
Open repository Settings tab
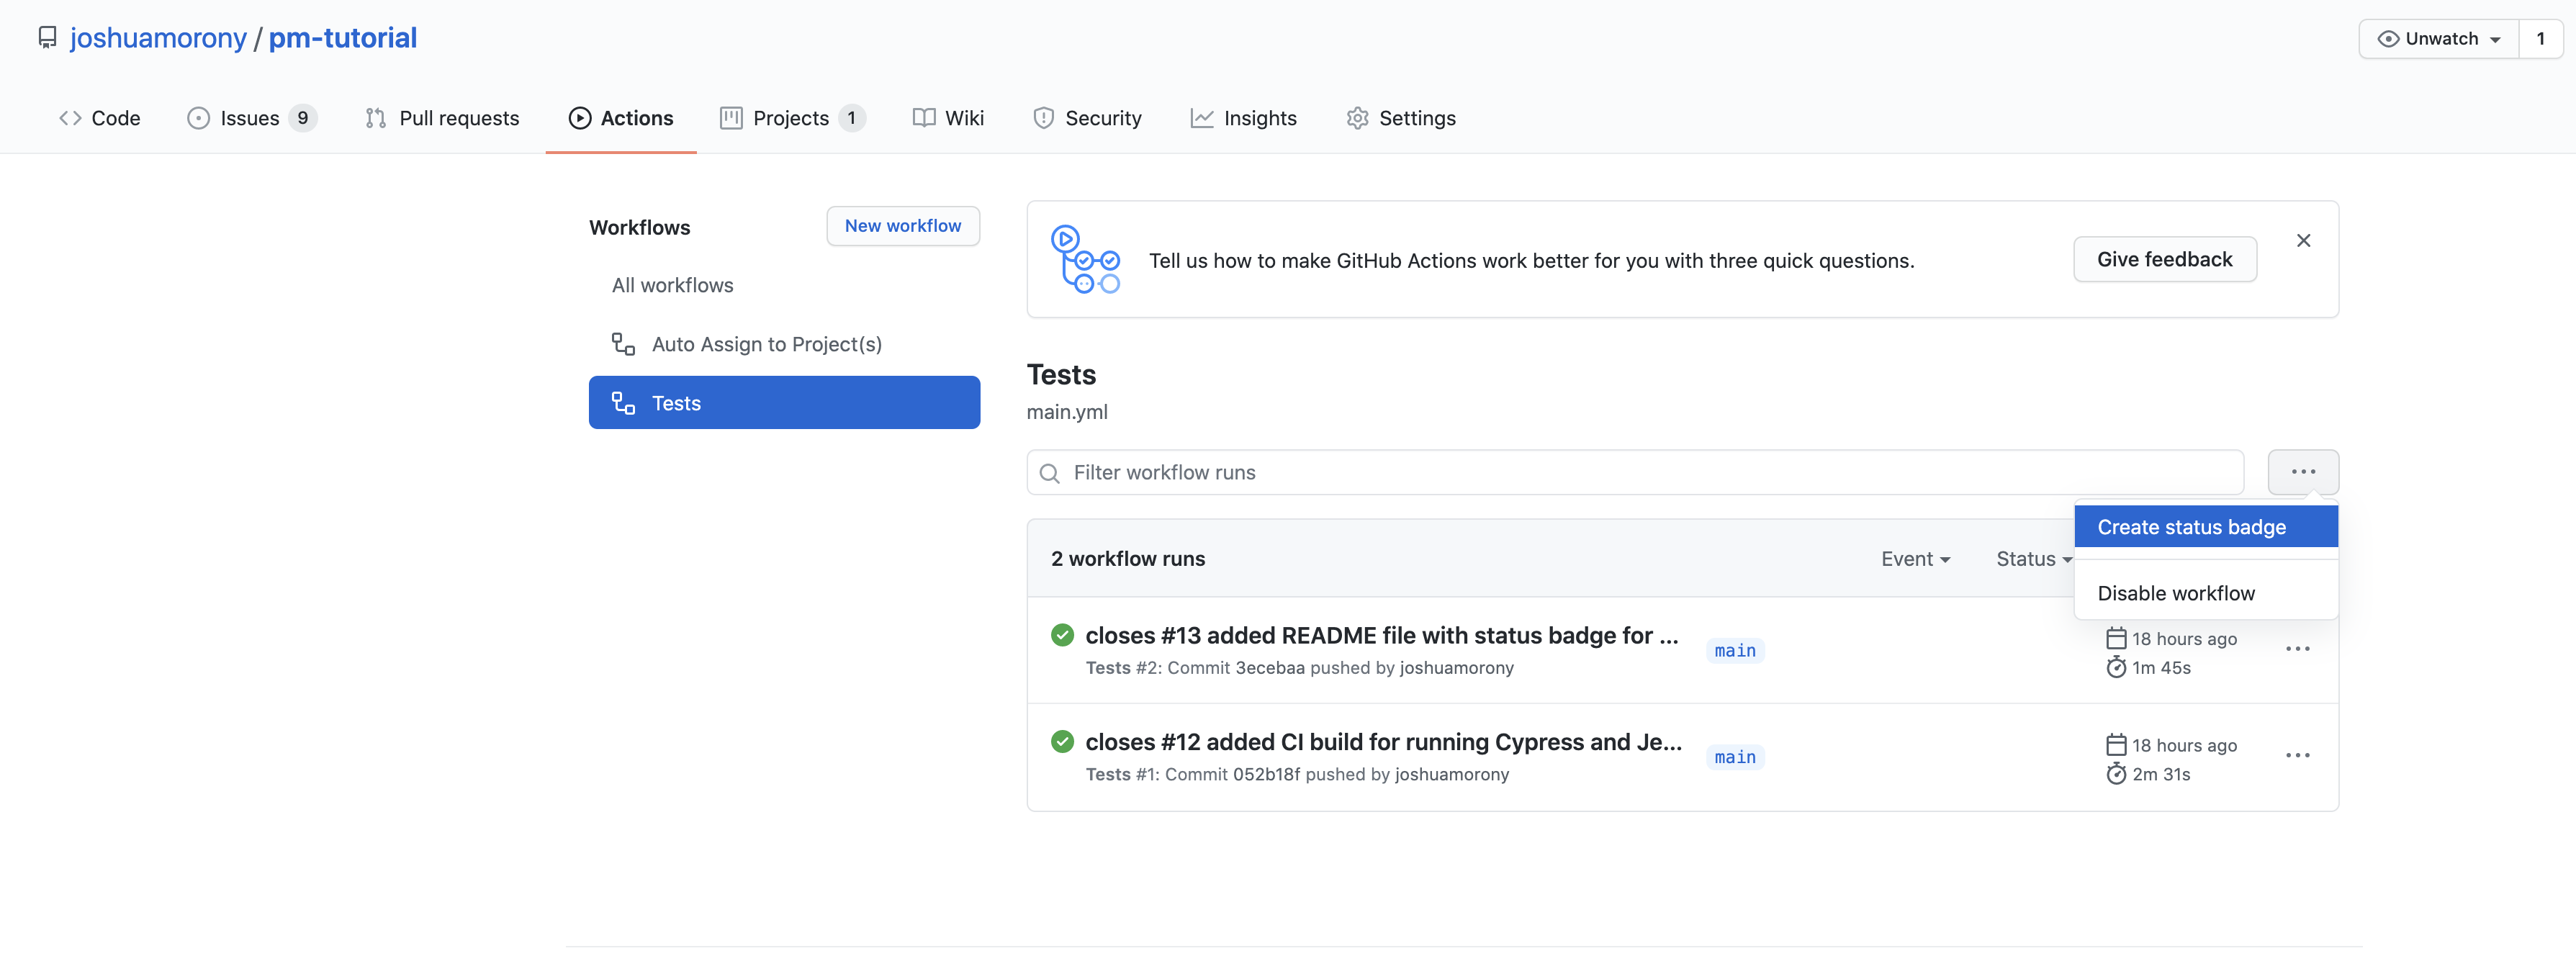point(1400,118)
